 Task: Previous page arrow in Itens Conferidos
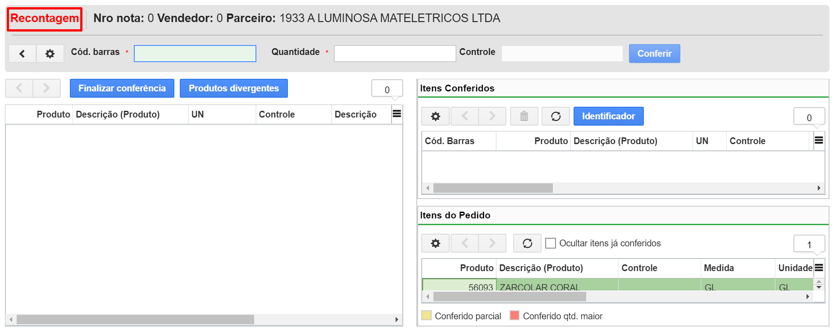(x=465, y=116)
